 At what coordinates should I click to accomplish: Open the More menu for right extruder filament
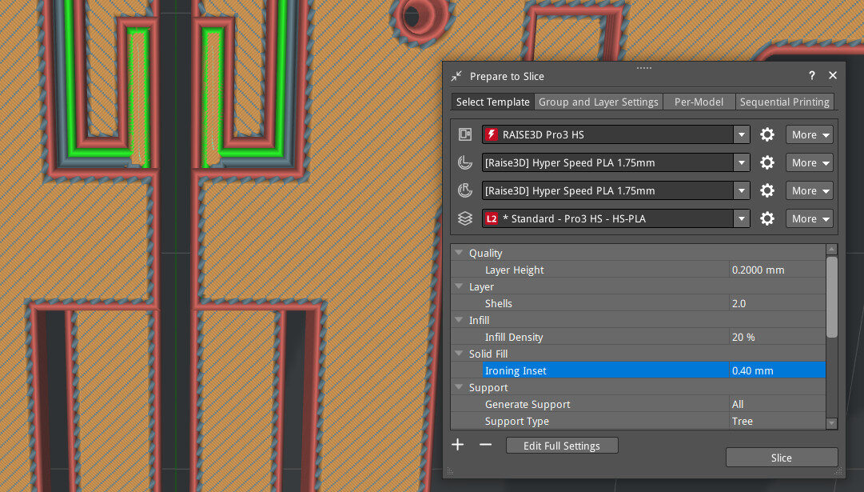point(810,191)
